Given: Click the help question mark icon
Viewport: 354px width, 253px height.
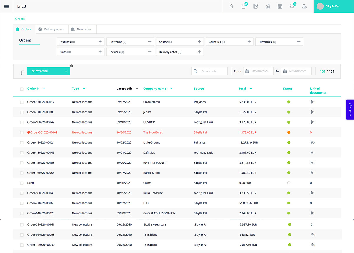Looking at the screenshot, I should [71, 66].
